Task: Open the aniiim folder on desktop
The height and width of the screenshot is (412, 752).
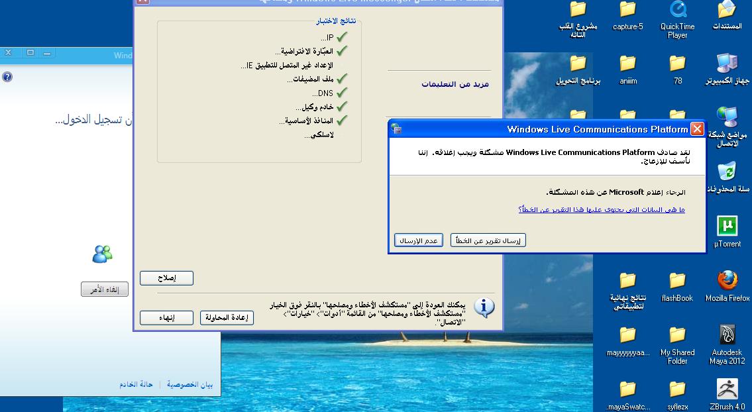Action: 628,70
